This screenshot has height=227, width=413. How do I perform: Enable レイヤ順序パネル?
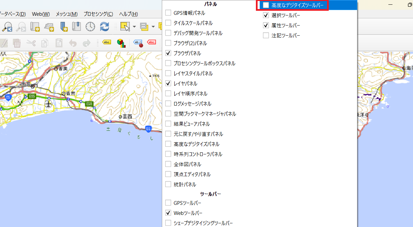pos(168,93)
